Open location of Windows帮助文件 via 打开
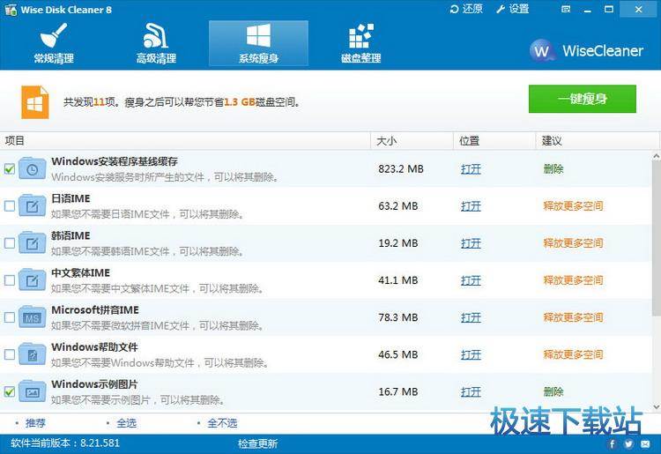Image resolution: width=661 pixels, height=454 pixels. 471,354
